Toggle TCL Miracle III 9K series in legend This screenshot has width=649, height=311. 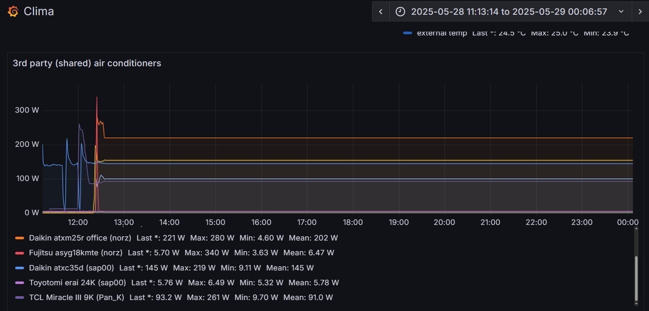point(77,297)
